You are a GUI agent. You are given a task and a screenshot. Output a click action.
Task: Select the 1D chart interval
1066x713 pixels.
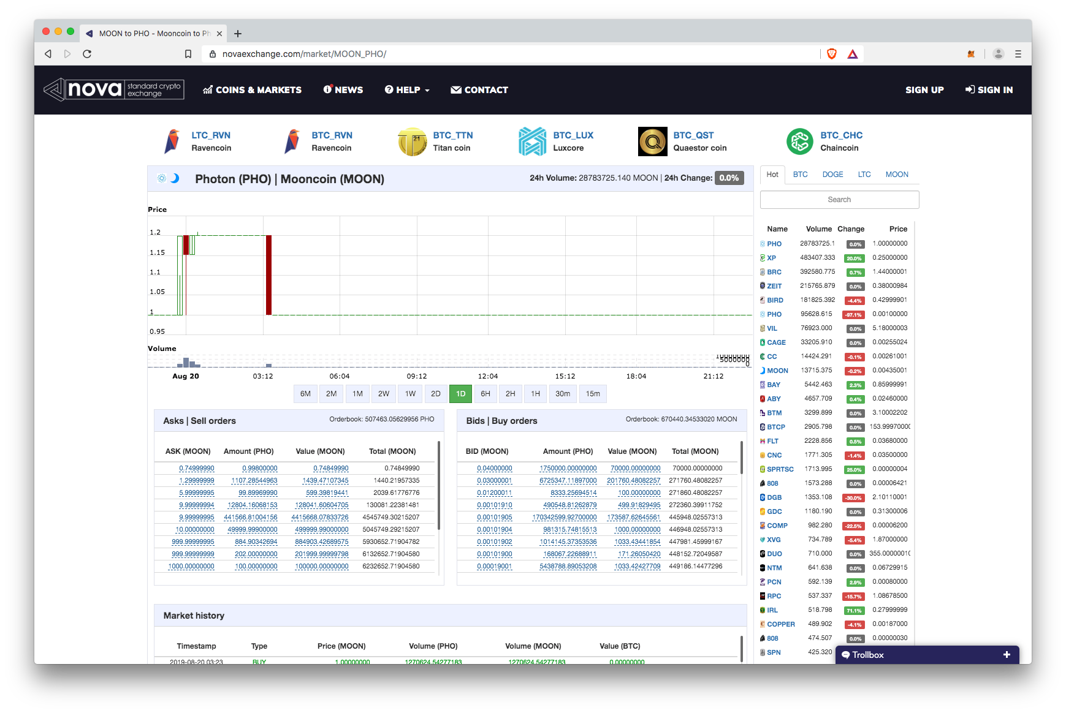pos(460,394)
